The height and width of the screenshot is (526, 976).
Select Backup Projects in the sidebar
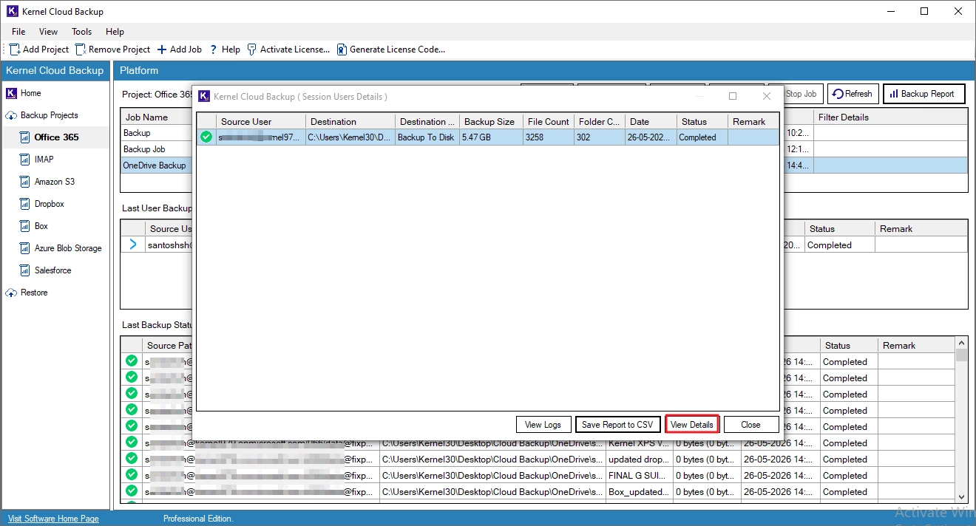49,115
